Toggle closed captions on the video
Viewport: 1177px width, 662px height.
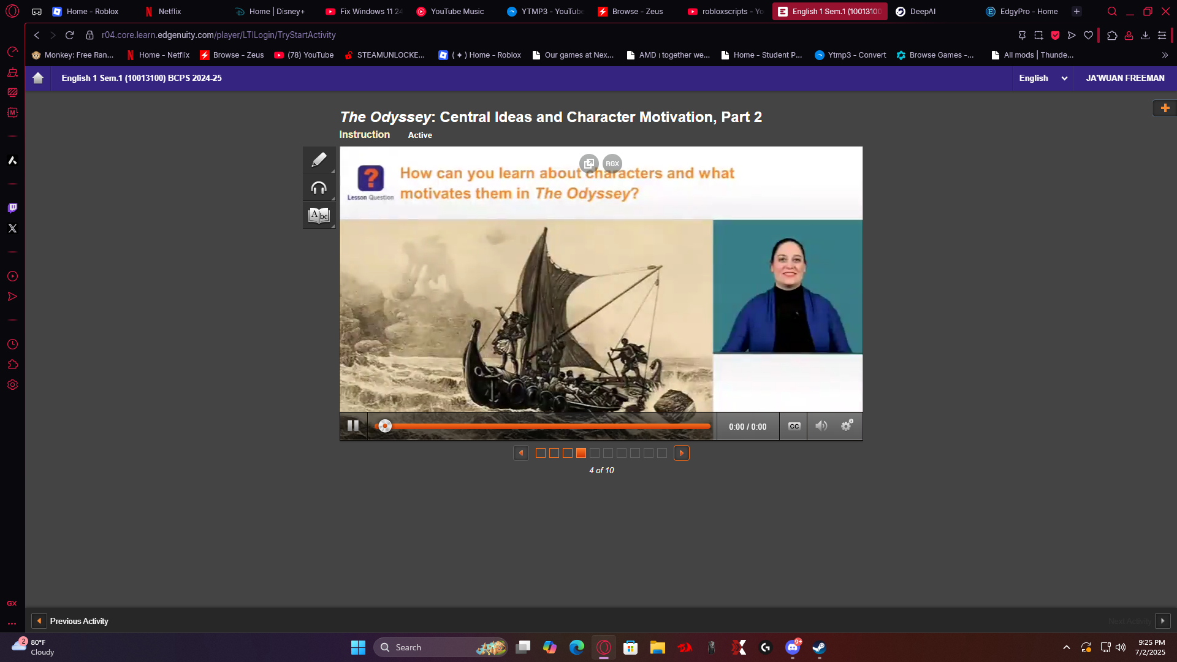[794, 427]
